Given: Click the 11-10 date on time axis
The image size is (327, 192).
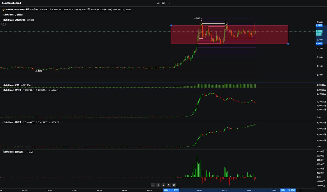Looking at the screenshot, I should [x=74, y=191].
